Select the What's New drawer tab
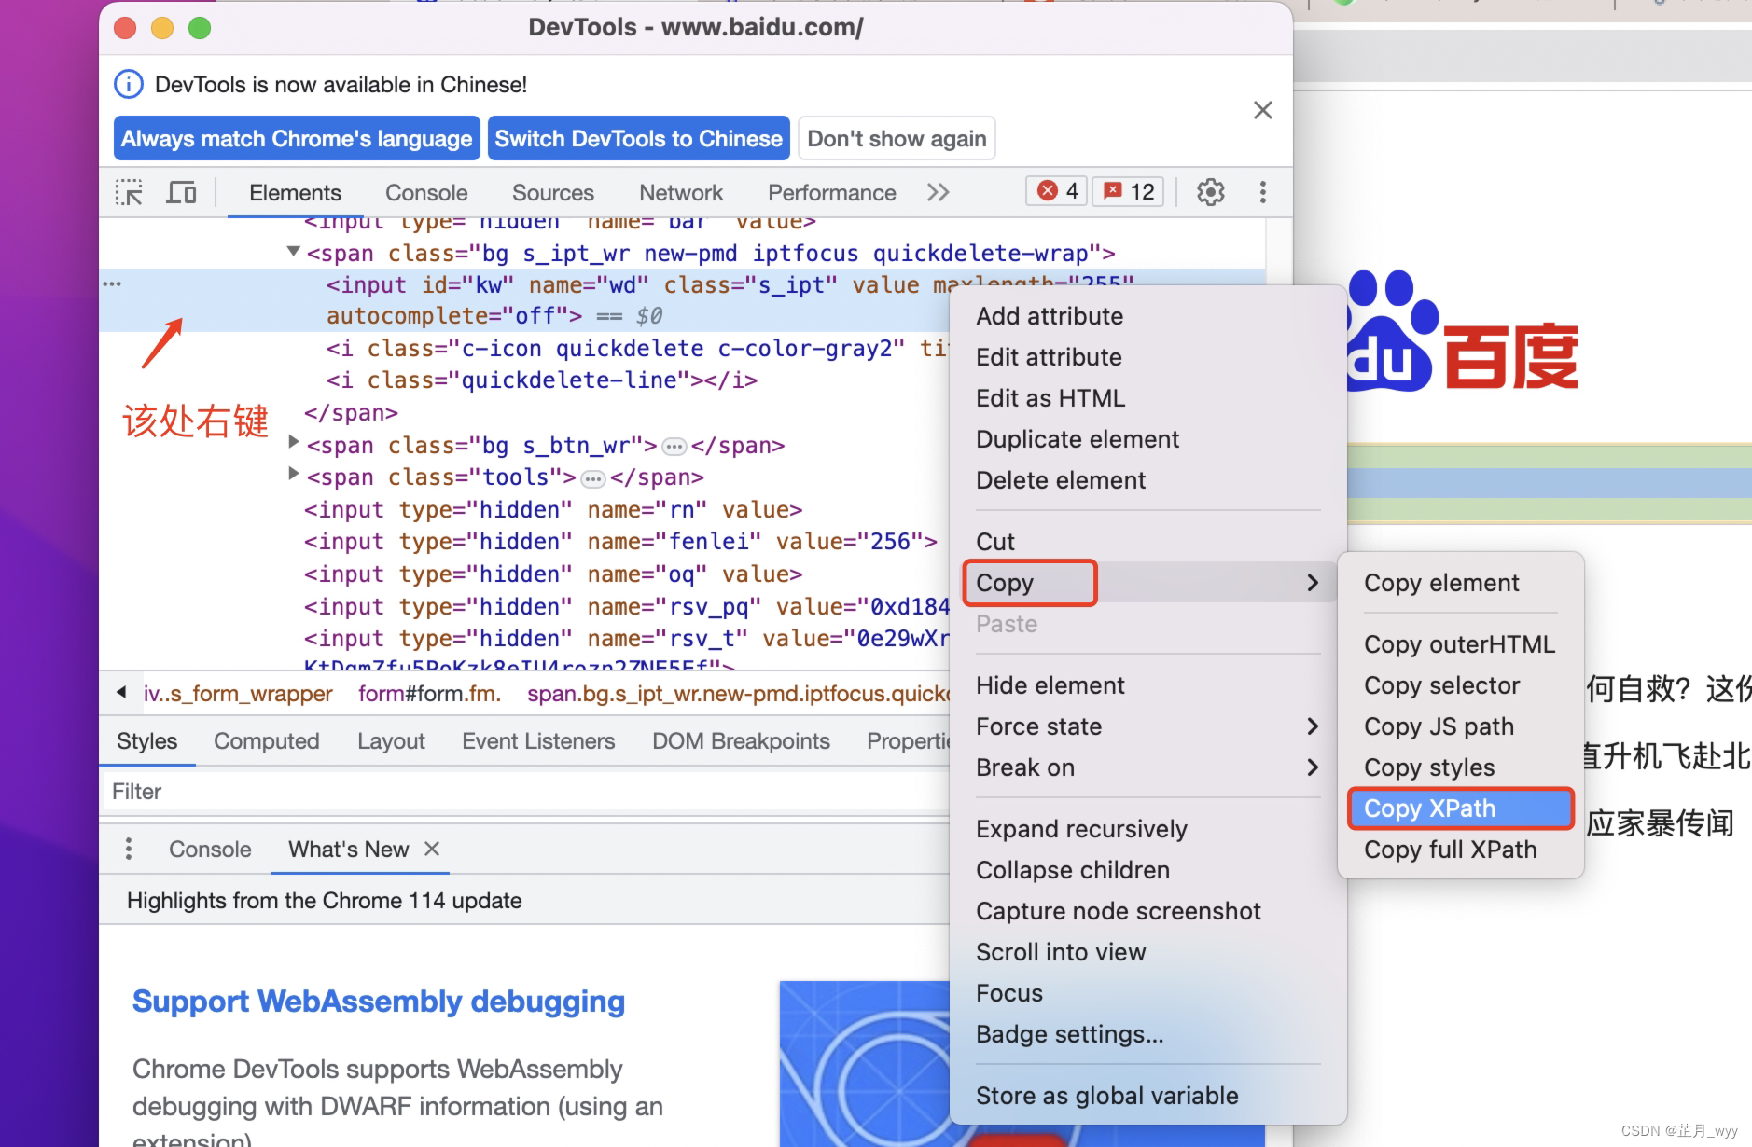Image resolution: width=1752 pixels, height=1147 pixels. click(348, 850)
